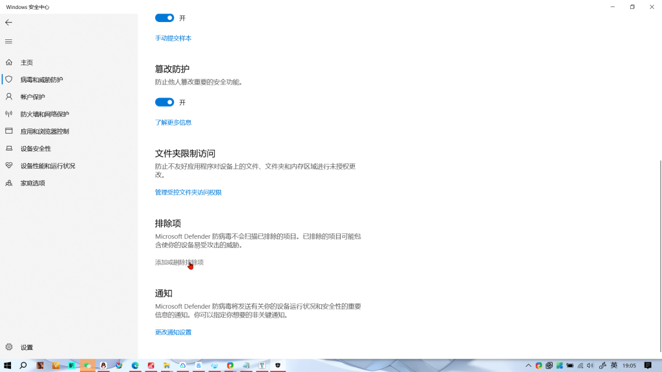Screen dimensions: 662x372
Task: Open the Windows Start menu
Action: point(8,366)
